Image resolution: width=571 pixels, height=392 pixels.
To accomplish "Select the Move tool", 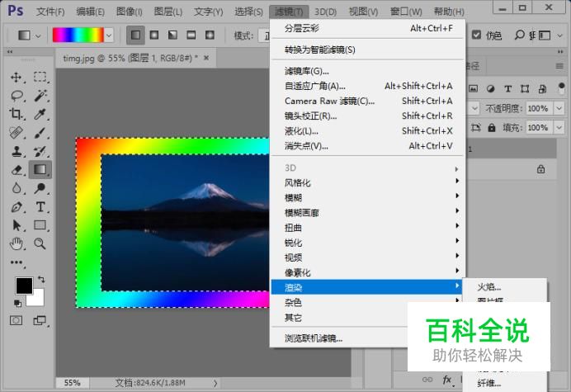I will pos(17,77).
